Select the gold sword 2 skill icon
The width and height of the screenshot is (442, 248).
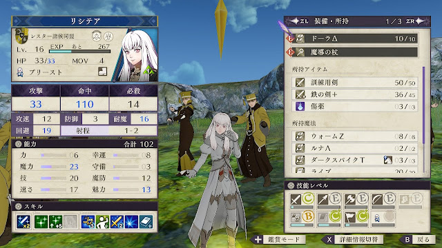pos(117,221)
